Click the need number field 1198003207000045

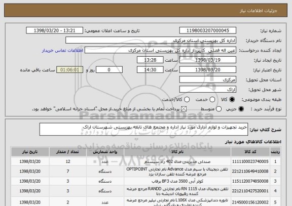click(x=208, y=30)
